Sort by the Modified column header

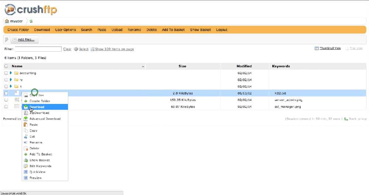(244, 66)
